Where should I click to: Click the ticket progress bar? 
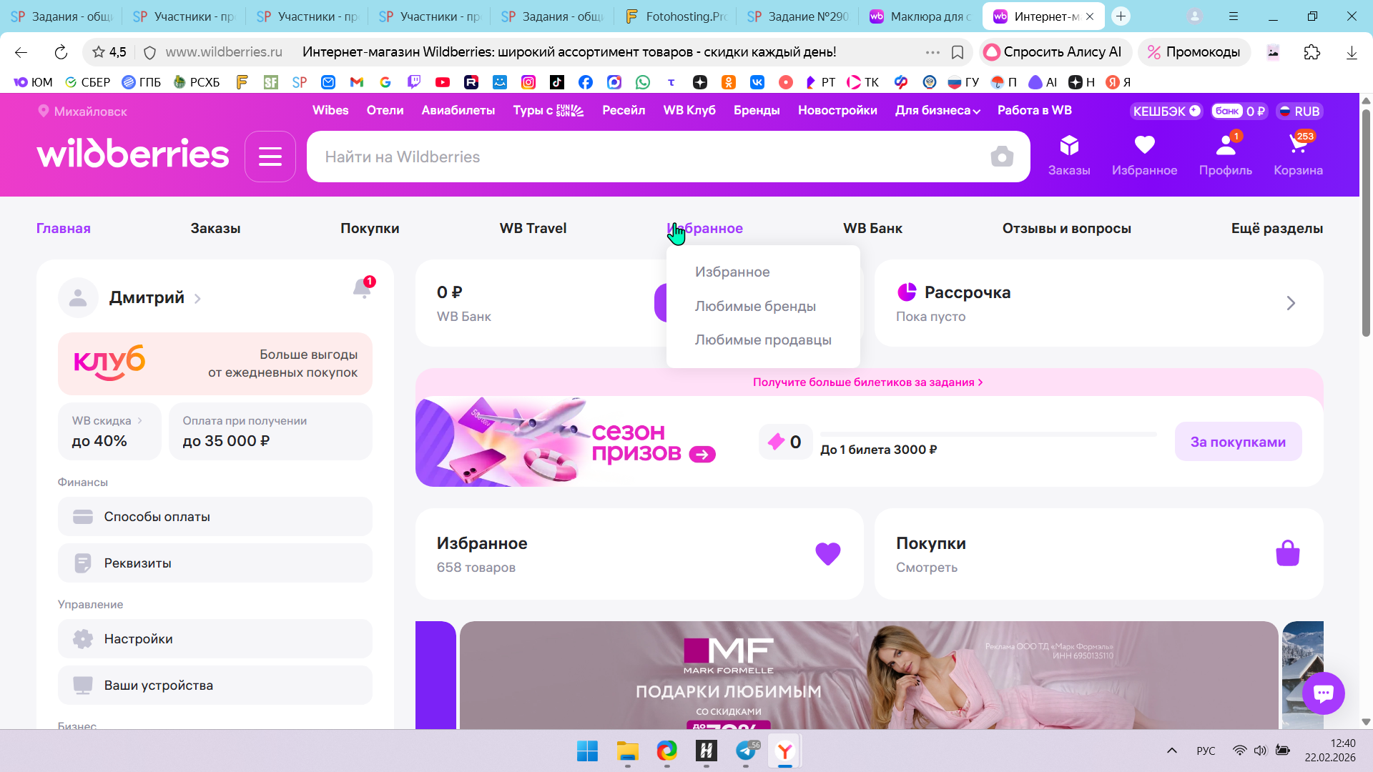click(x=988, y=434)
